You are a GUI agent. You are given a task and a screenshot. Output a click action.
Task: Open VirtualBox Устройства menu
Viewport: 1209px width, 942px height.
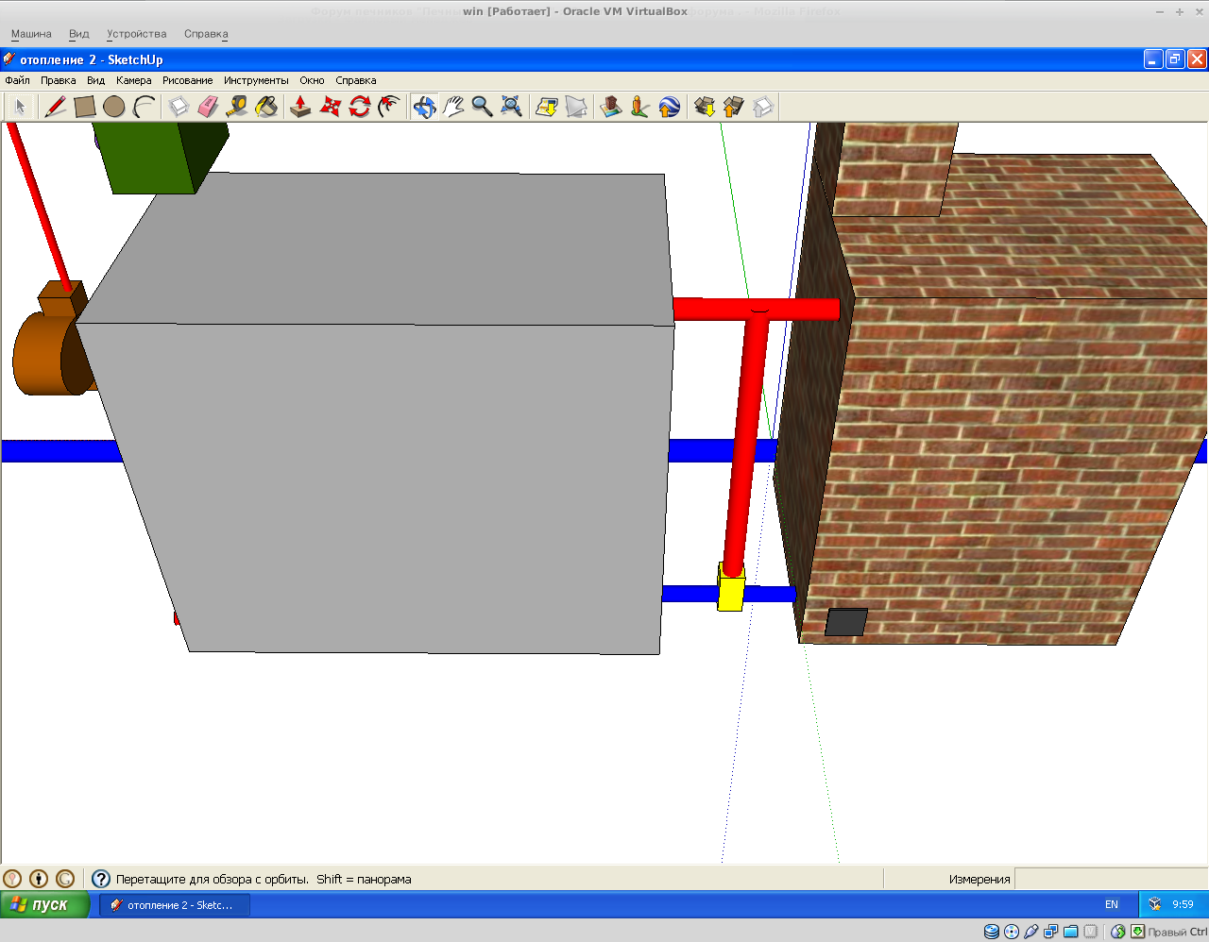point(136,34)
